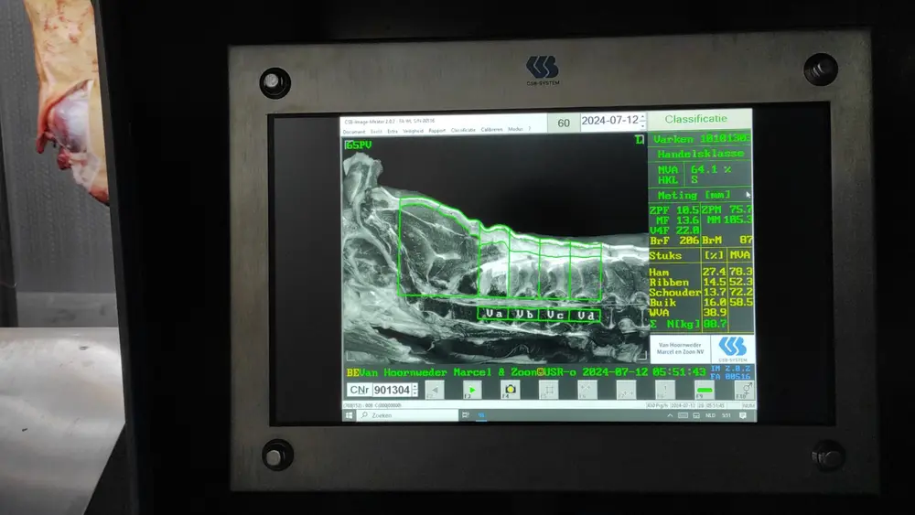Click the Classificatie panel header

699,119
